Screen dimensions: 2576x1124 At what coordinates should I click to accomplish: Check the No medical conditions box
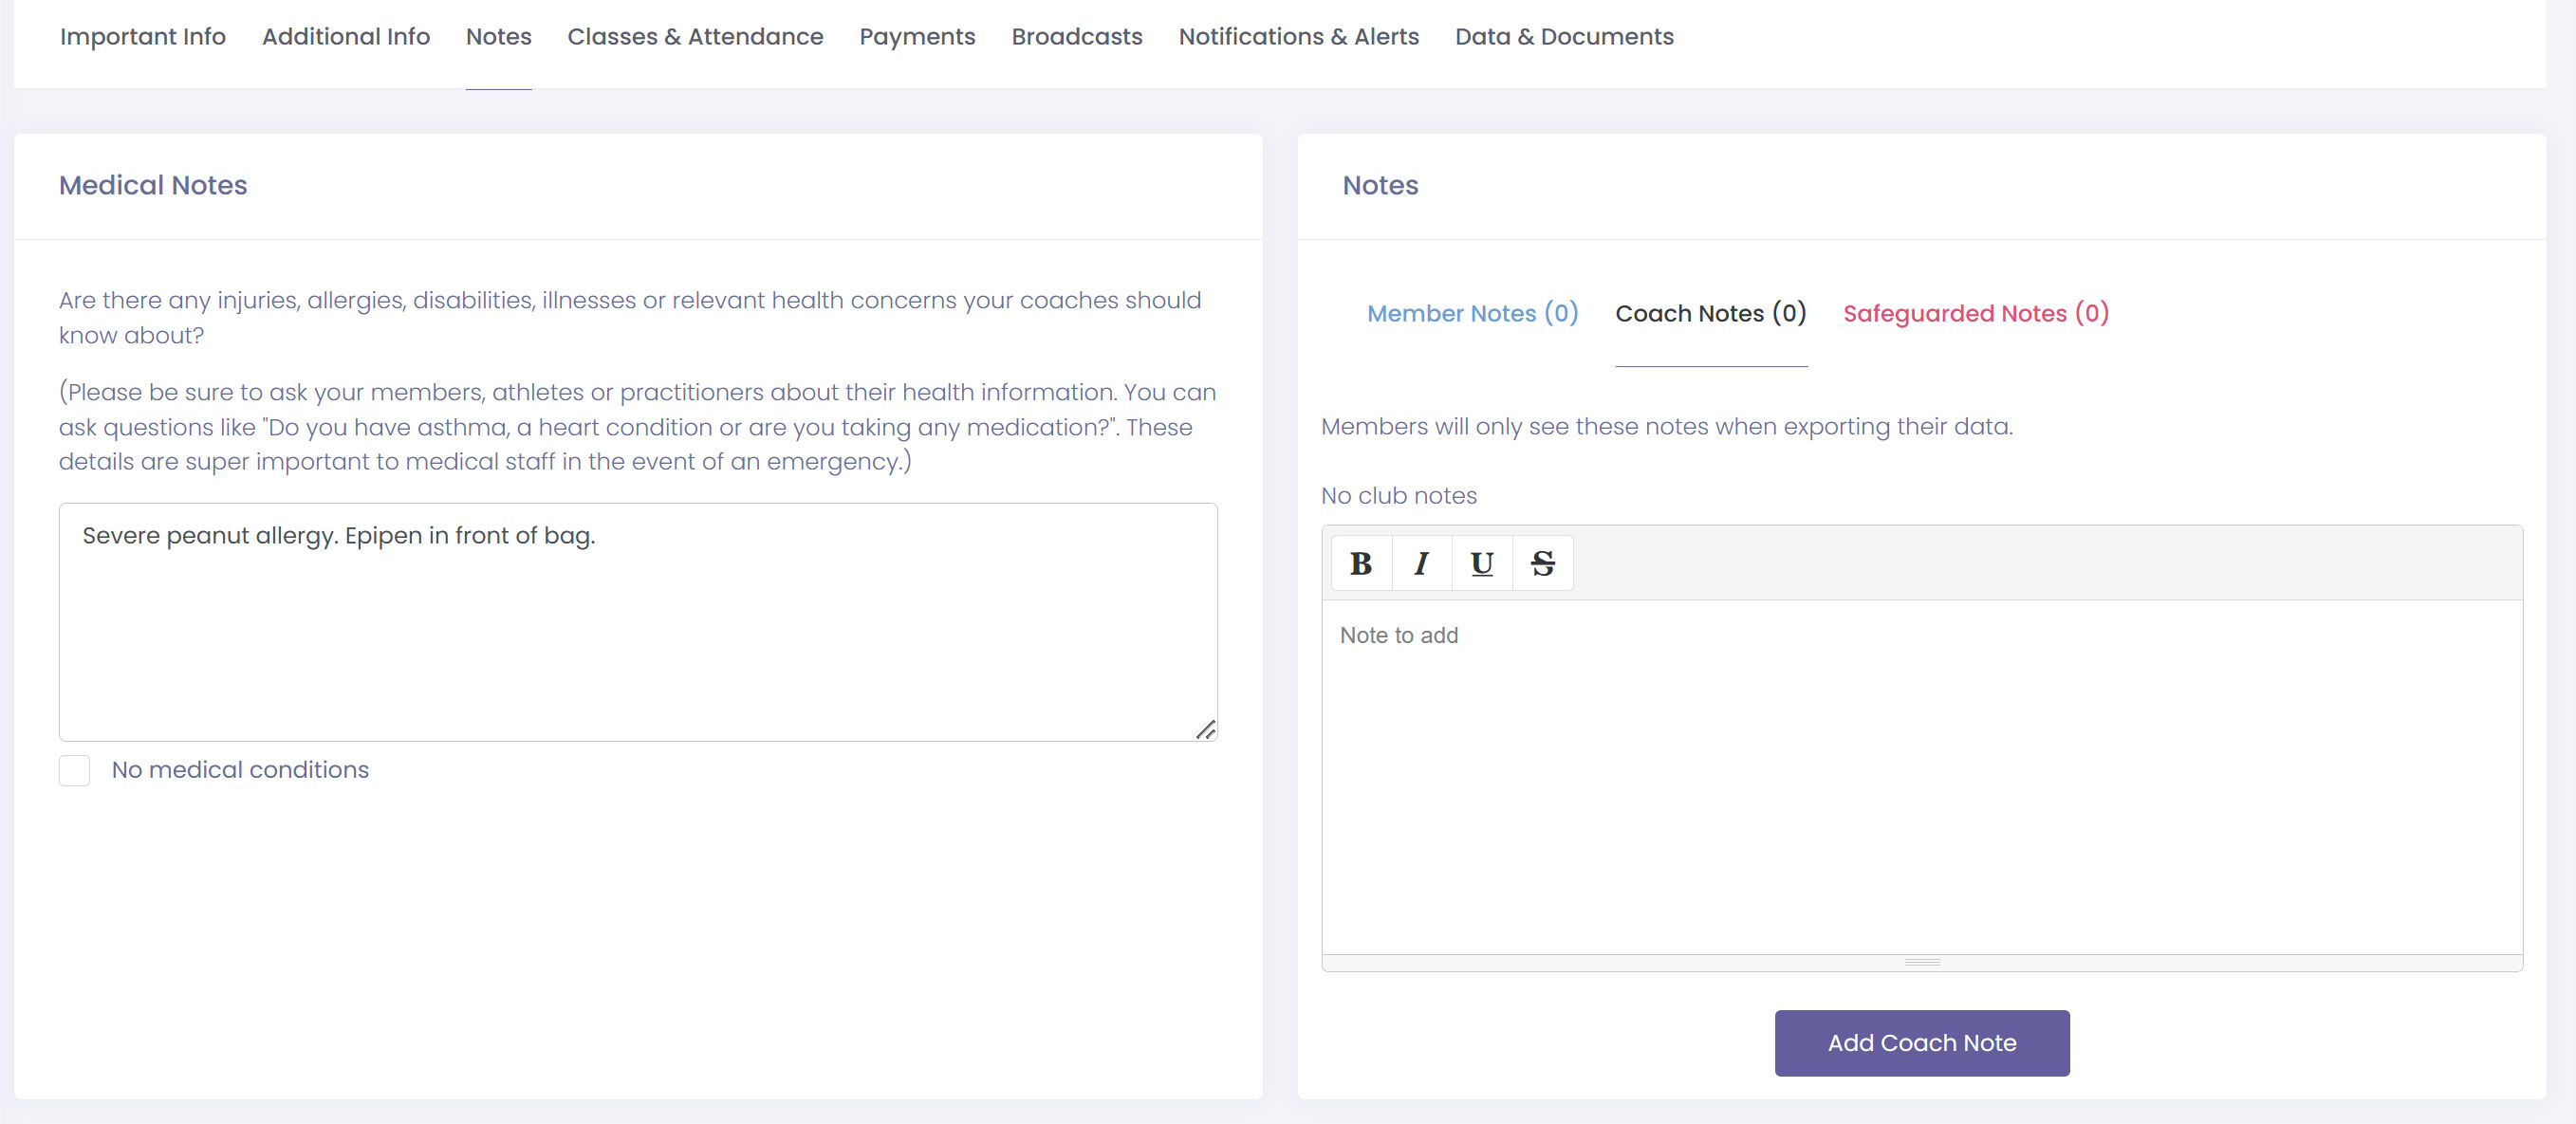[75, 770]
